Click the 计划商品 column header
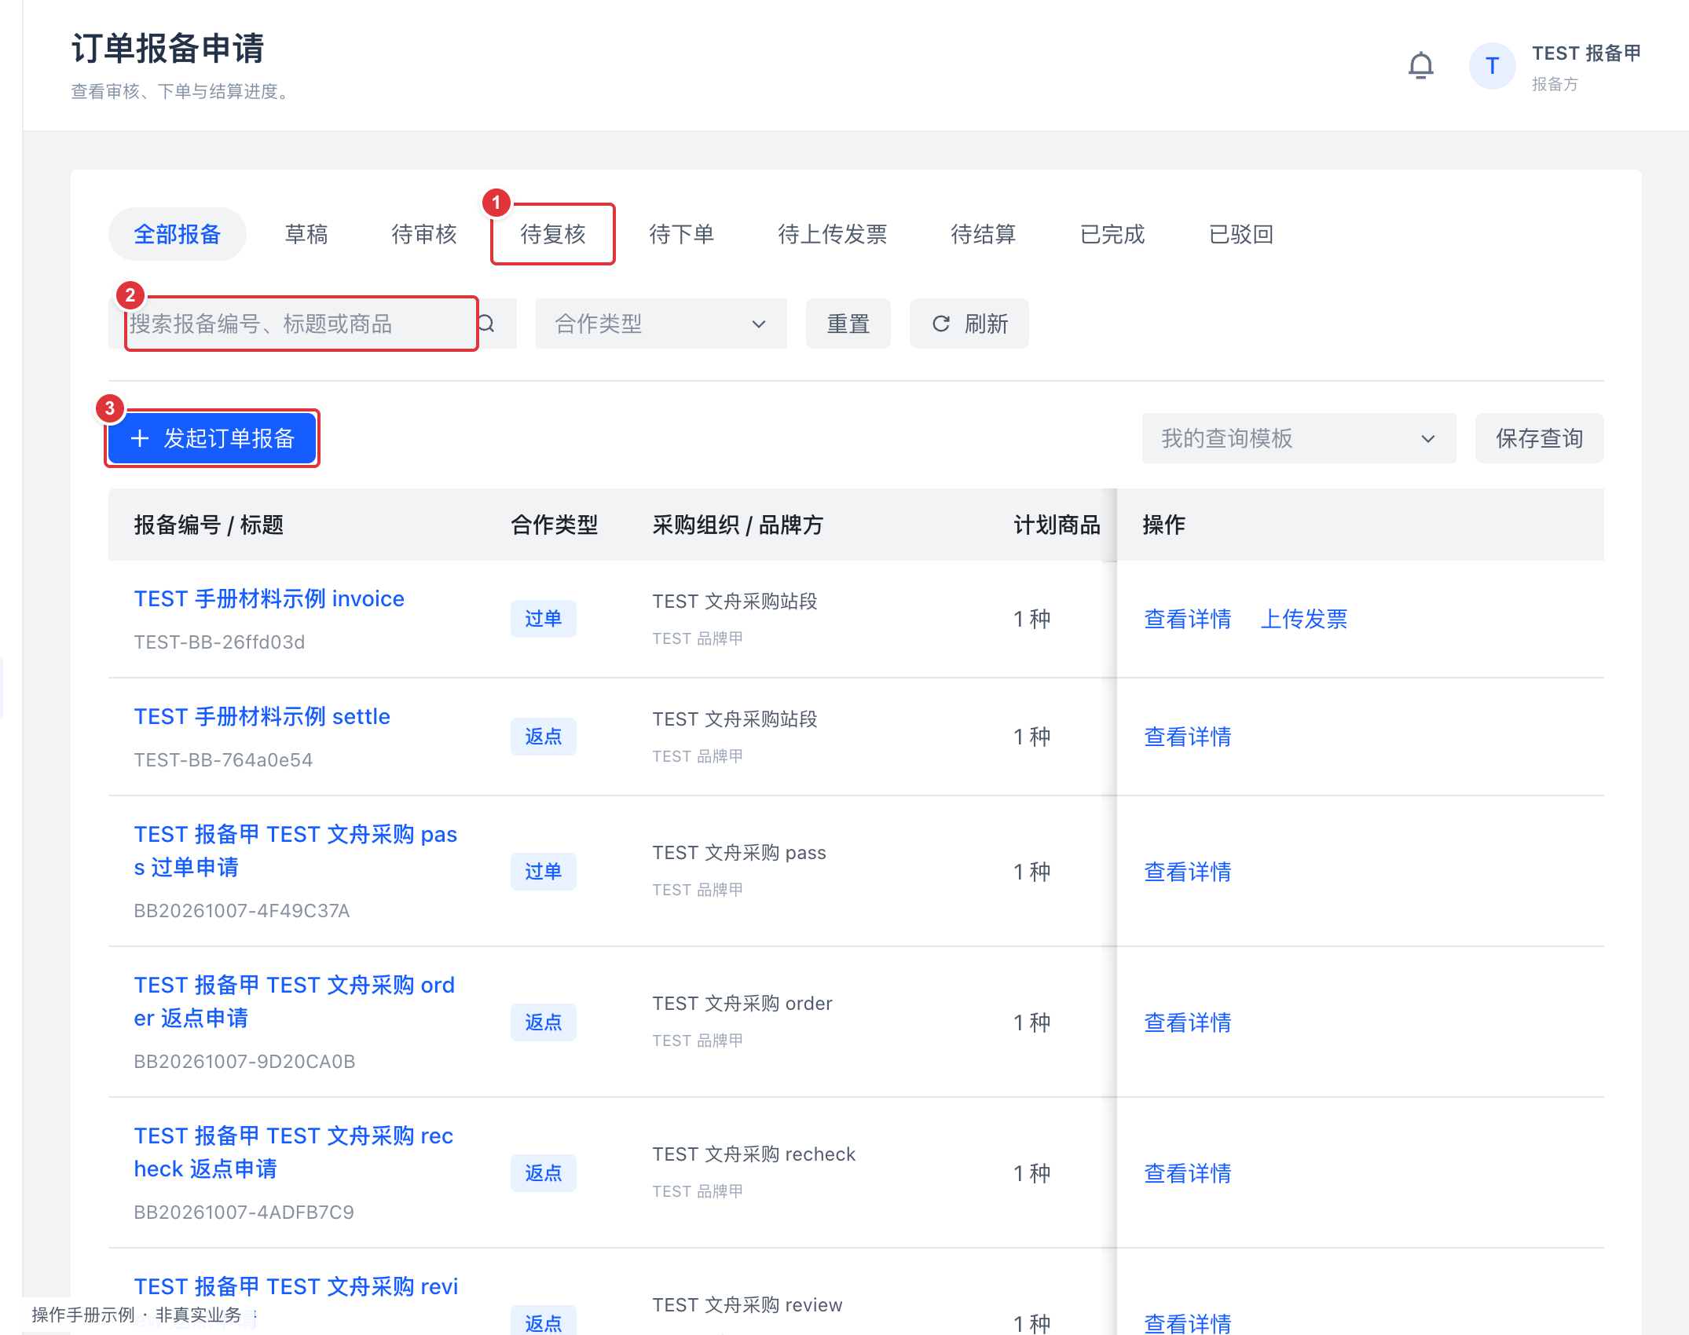 tap(1057, 525)
